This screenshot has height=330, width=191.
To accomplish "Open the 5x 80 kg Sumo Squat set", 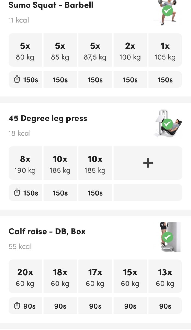I will point(25,50).
